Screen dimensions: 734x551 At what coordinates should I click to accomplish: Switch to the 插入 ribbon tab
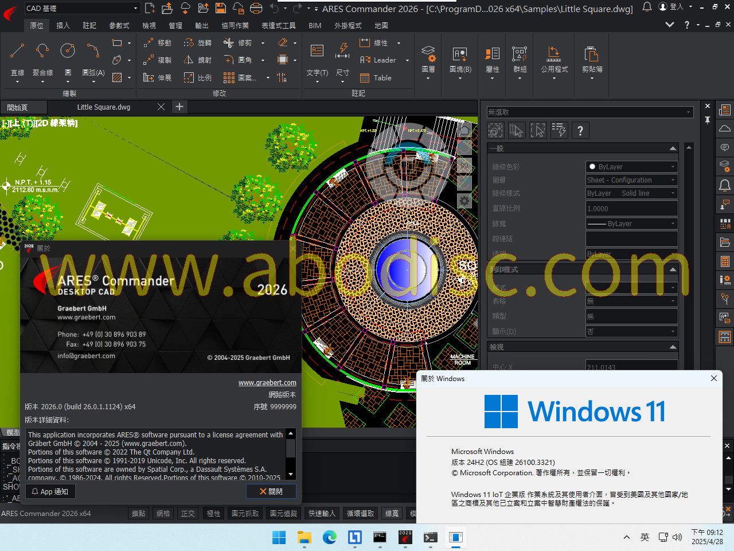point(63,26)
